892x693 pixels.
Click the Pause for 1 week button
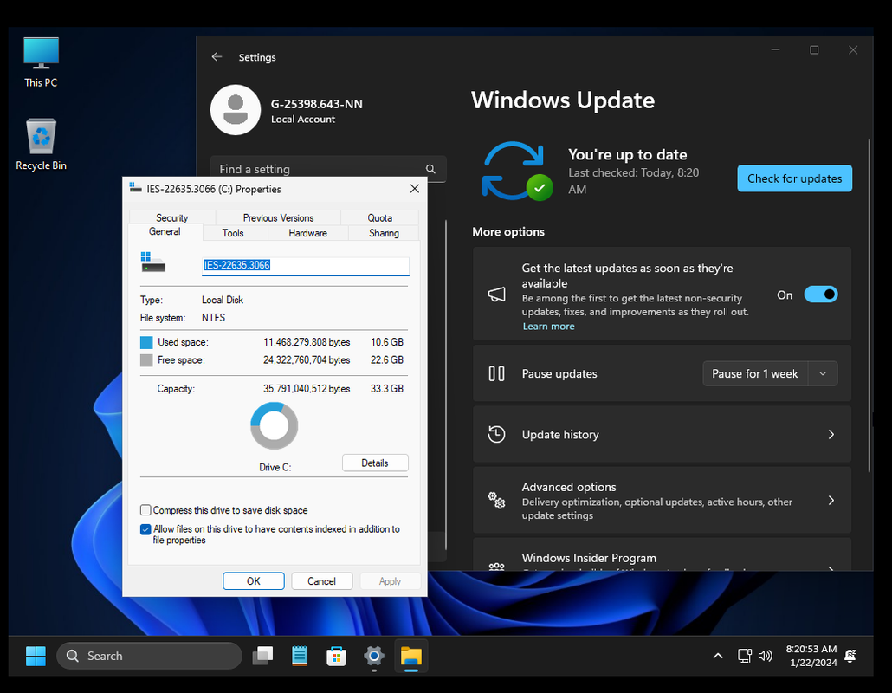755,374
